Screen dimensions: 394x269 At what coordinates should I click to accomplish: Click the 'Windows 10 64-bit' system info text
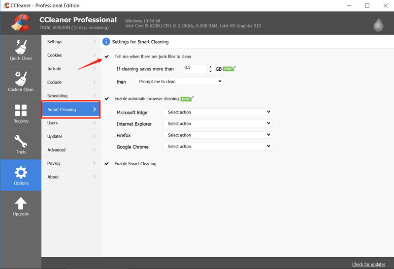pyautogui.click(x=143, y=21)
